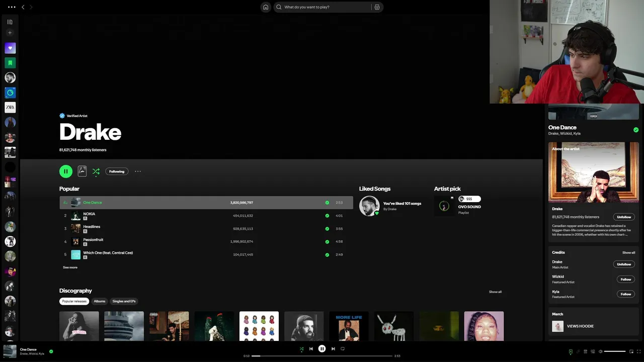
Task: Click the Home icon in the top bar
Action: [266, 7]
